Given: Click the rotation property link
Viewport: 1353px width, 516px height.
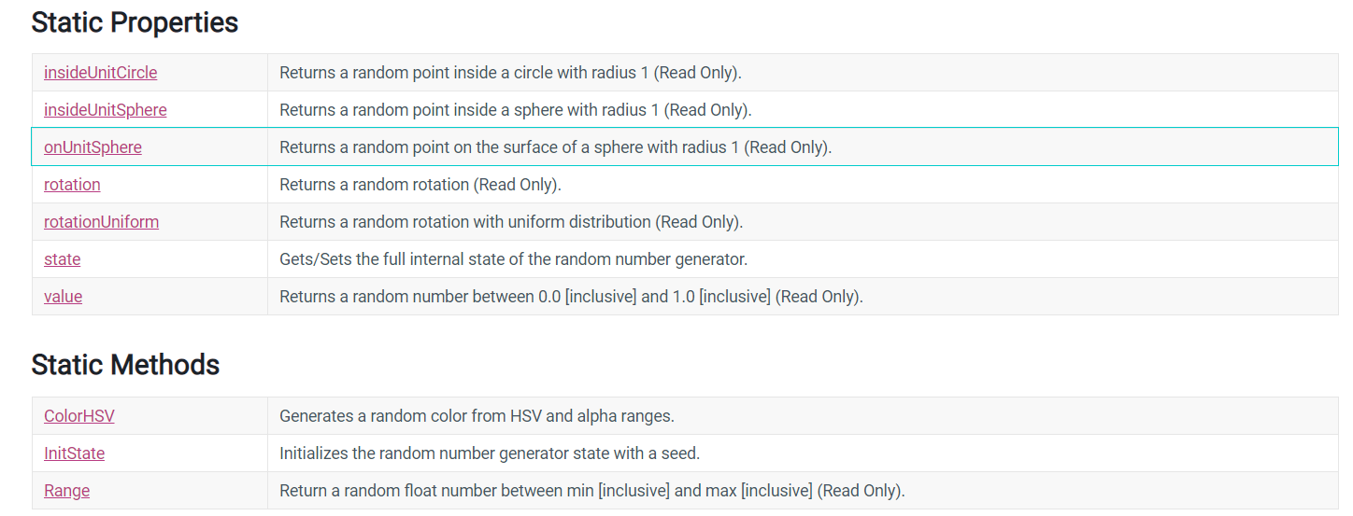Looking at the screenshot, I should (72, 184).
